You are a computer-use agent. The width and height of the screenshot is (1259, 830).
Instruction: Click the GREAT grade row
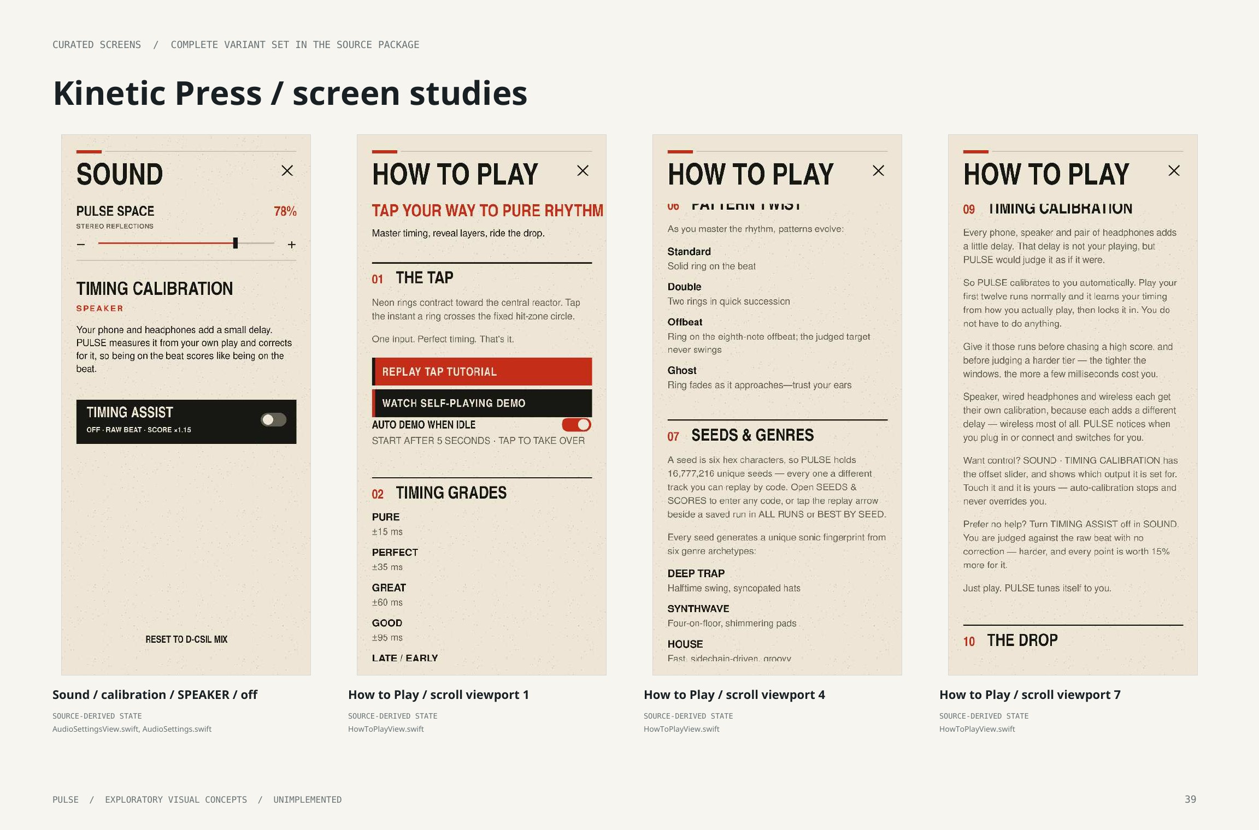(x=389, y=595)
